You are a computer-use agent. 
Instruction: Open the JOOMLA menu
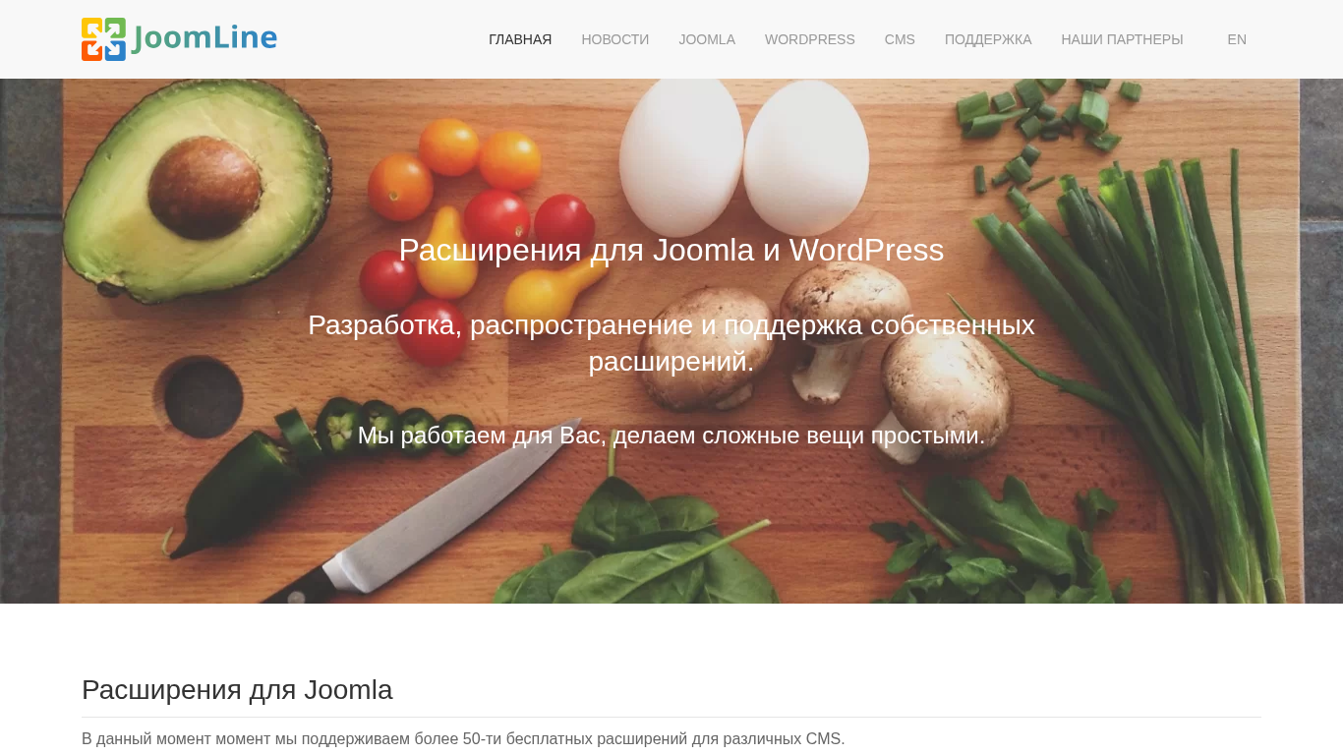(x=707, y=39)
